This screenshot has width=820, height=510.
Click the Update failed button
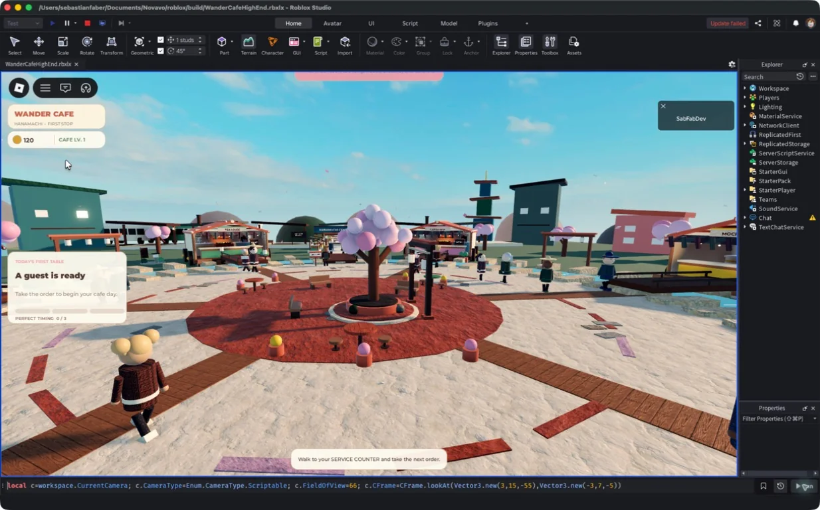(728, 23)
